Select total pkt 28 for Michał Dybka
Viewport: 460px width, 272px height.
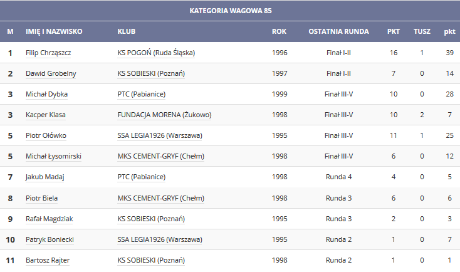[449, 94]
